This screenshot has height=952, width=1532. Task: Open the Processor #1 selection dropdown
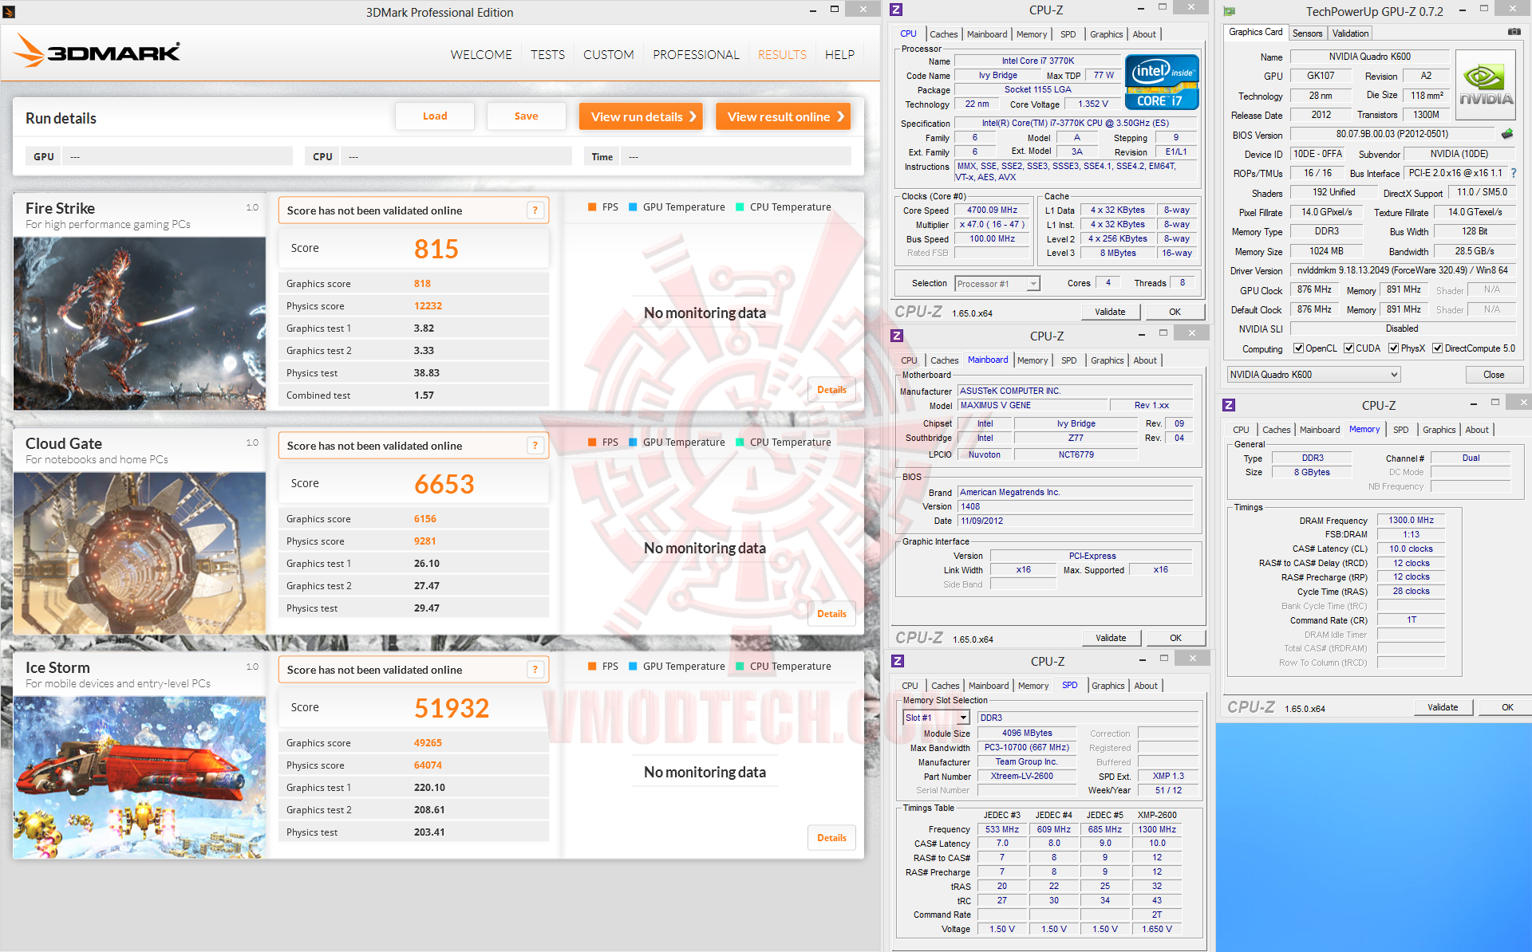(x=997, y=284)
